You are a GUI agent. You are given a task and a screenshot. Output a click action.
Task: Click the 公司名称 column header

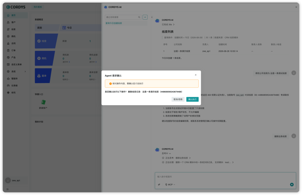[178, 44]
